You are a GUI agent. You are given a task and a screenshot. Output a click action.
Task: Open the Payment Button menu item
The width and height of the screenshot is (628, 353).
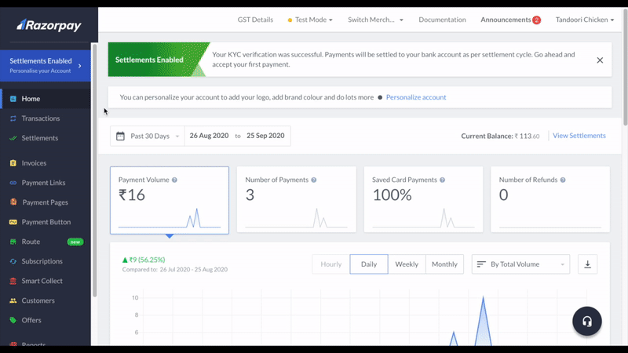tap(46, 222)
